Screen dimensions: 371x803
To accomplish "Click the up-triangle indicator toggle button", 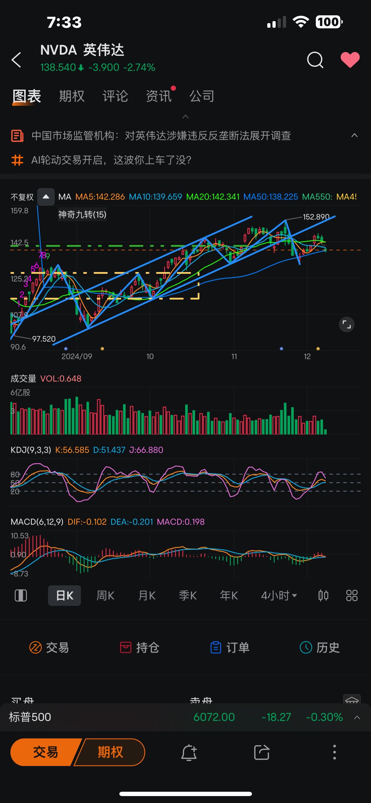I will tap(46, 197).
